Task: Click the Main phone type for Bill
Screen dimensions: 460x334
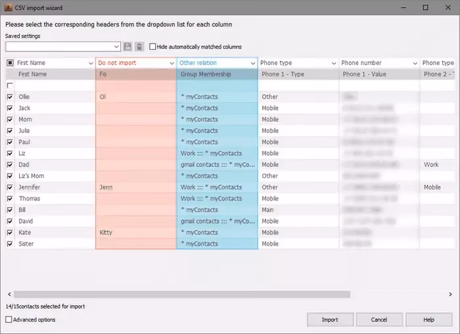Action: coord(298,210)
